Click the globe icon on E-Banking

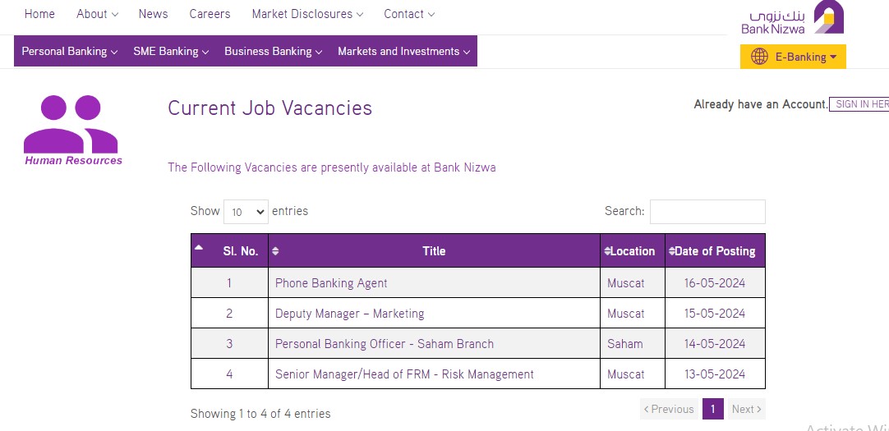pos(759,57)
